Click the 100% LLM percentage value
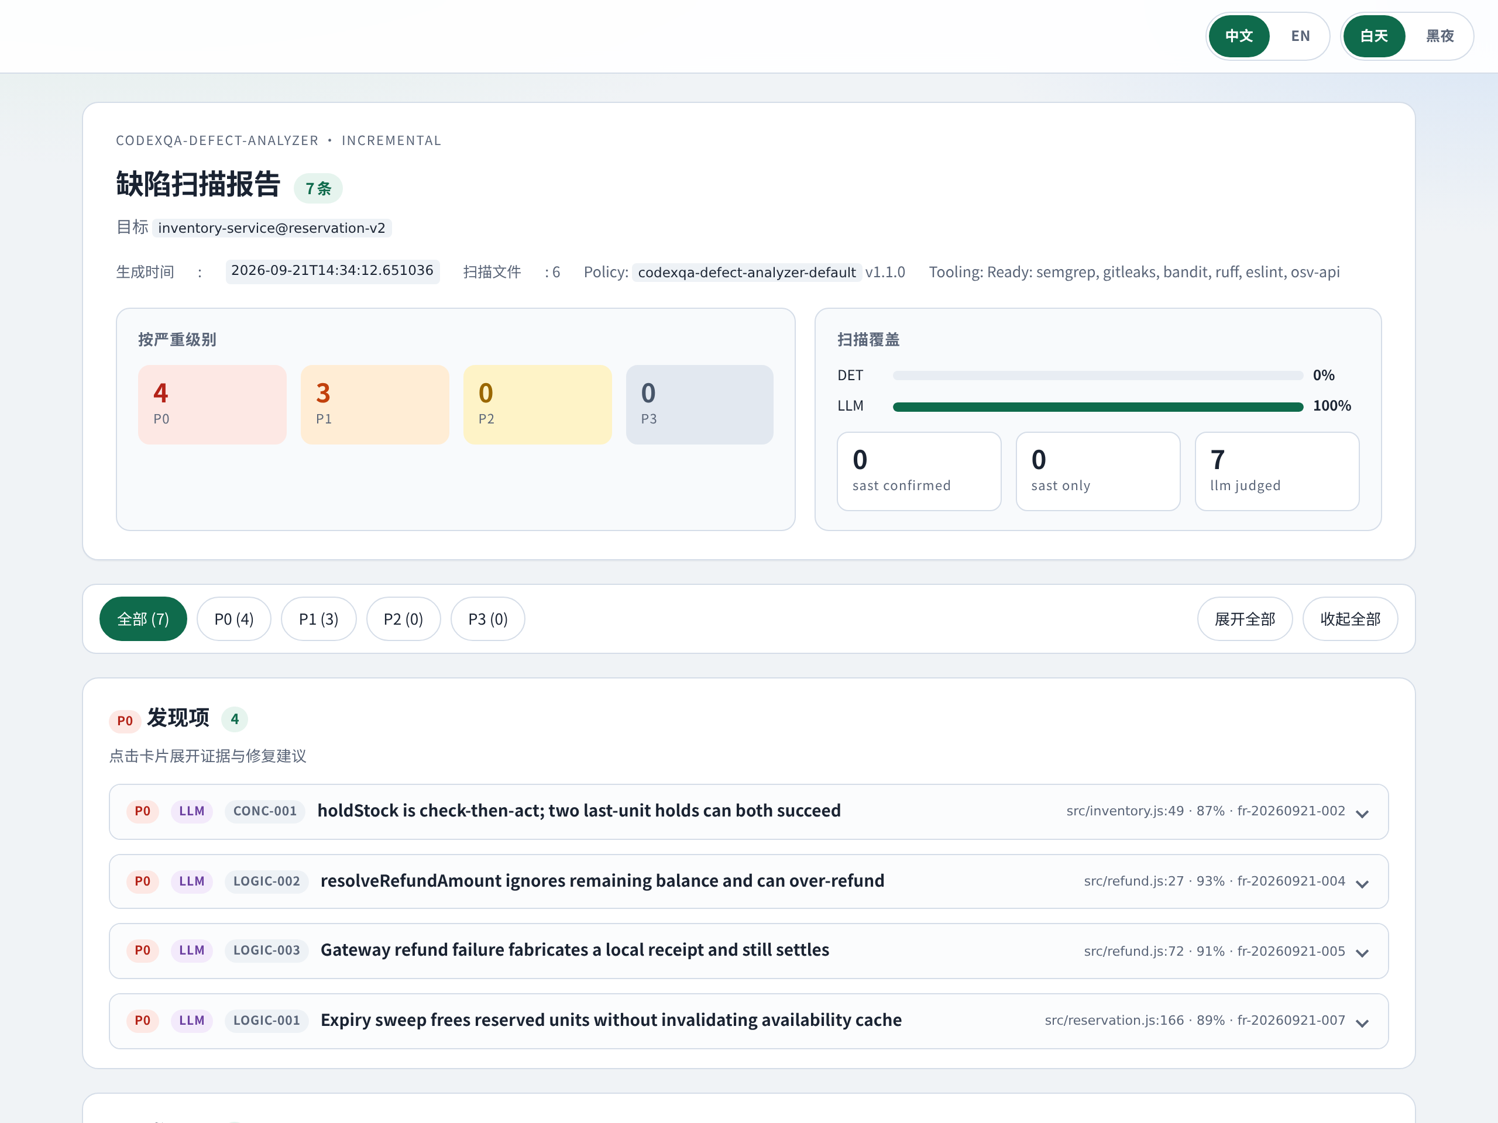Screen dimensions: 1498x1123 pos(1331,406)
